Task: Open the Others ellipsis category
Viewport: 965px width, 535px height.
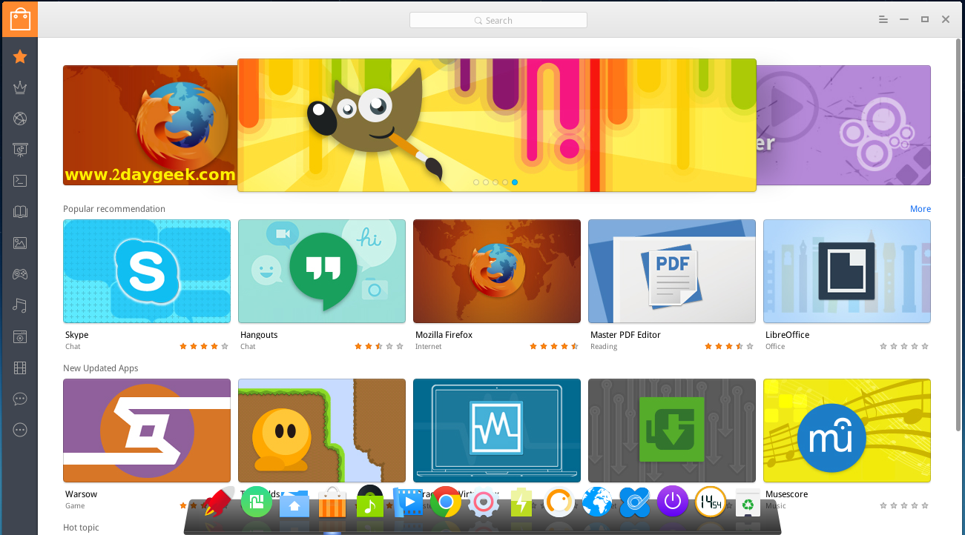Action: coord(20,430)
